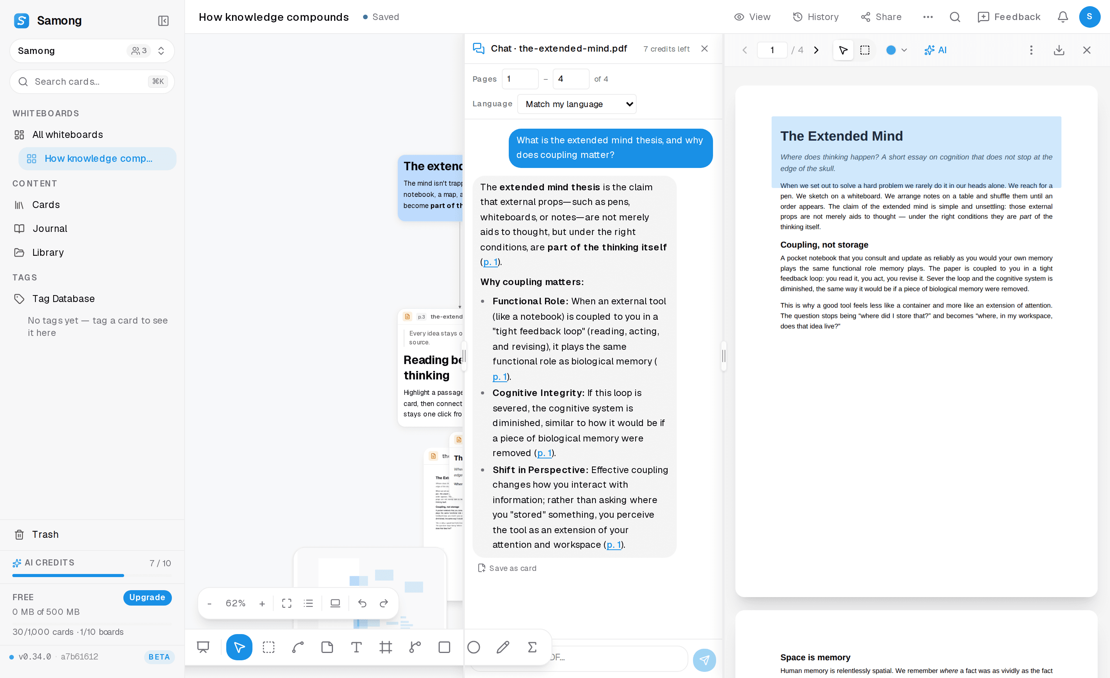Select the arrow pointer tool
This screenshot has width=1110, height=678.
pos(239,648)
